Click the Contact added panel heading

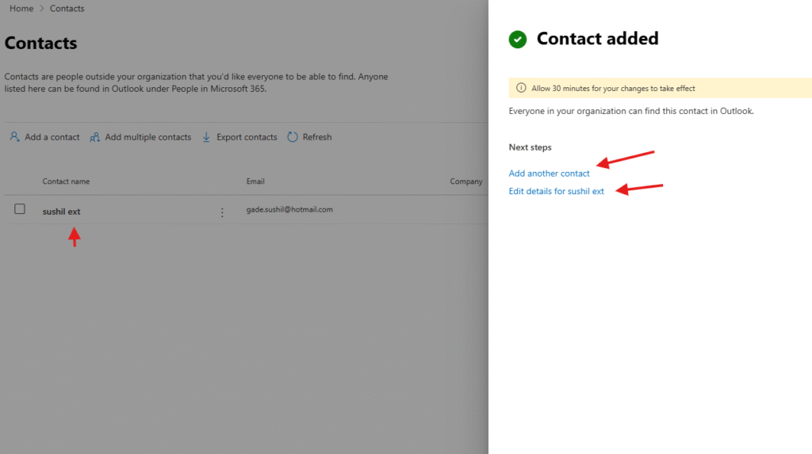click(597, 38)
